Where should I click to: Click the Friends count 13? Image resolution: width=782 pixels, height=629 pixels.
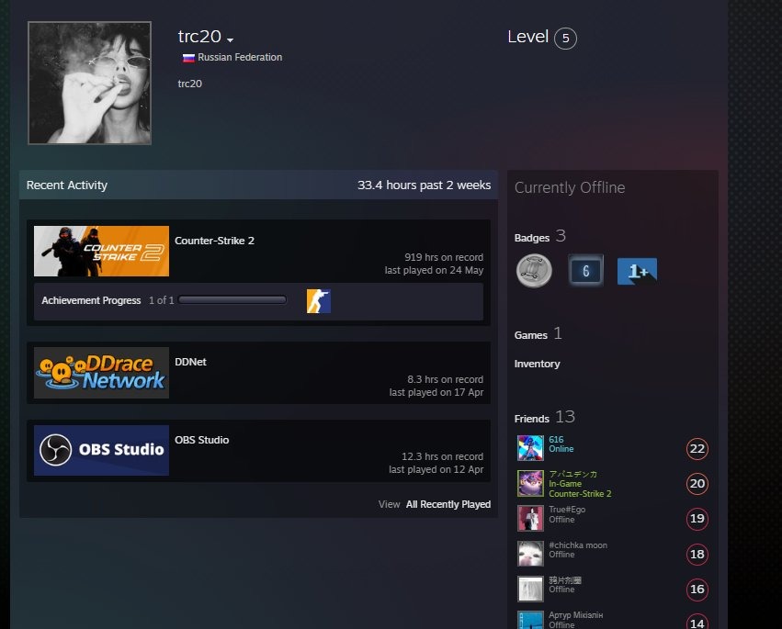pos(565,417)
